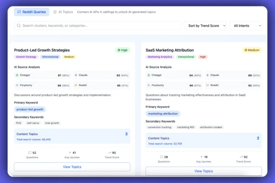The height and width of the screenshot is (183, 275).
Task: Switch to the Reddit Queries tab
Action: click(x=31, y=12)
